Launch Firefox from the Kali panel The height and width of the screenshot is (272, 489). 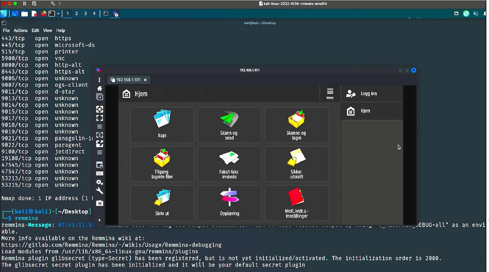point(43,14)
